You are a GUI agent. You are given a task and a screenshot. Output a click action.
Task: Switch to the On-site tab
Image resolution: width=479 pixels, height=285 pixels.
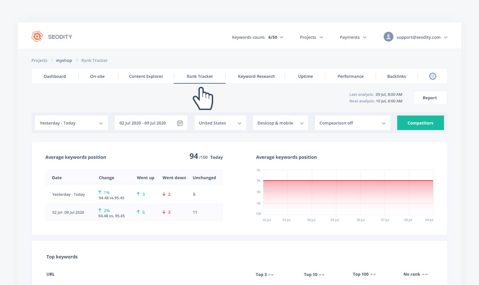(x=97, y=76)
